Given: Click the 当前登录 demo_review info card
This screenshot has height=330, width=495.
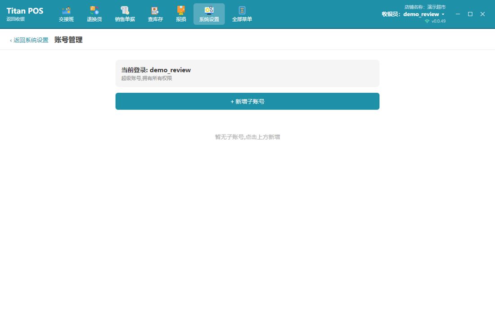Looking at the screenshot, I should click(x=247, y=73).
